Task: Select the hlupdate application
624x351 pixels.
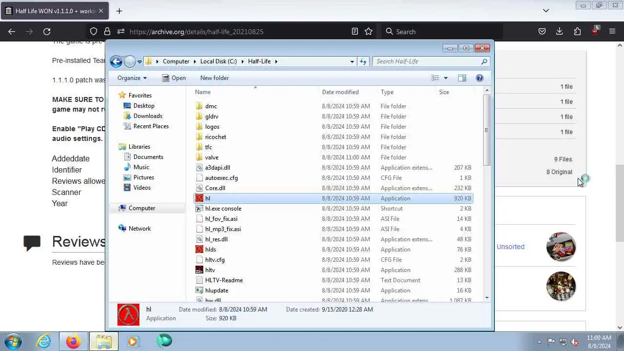Action: coord(216,291)
